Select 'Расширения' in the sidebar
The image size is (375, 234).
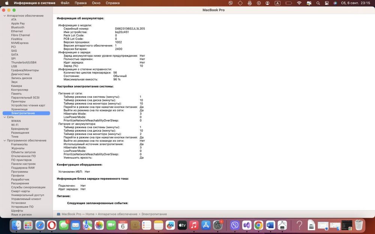click(x=20, y=183)
